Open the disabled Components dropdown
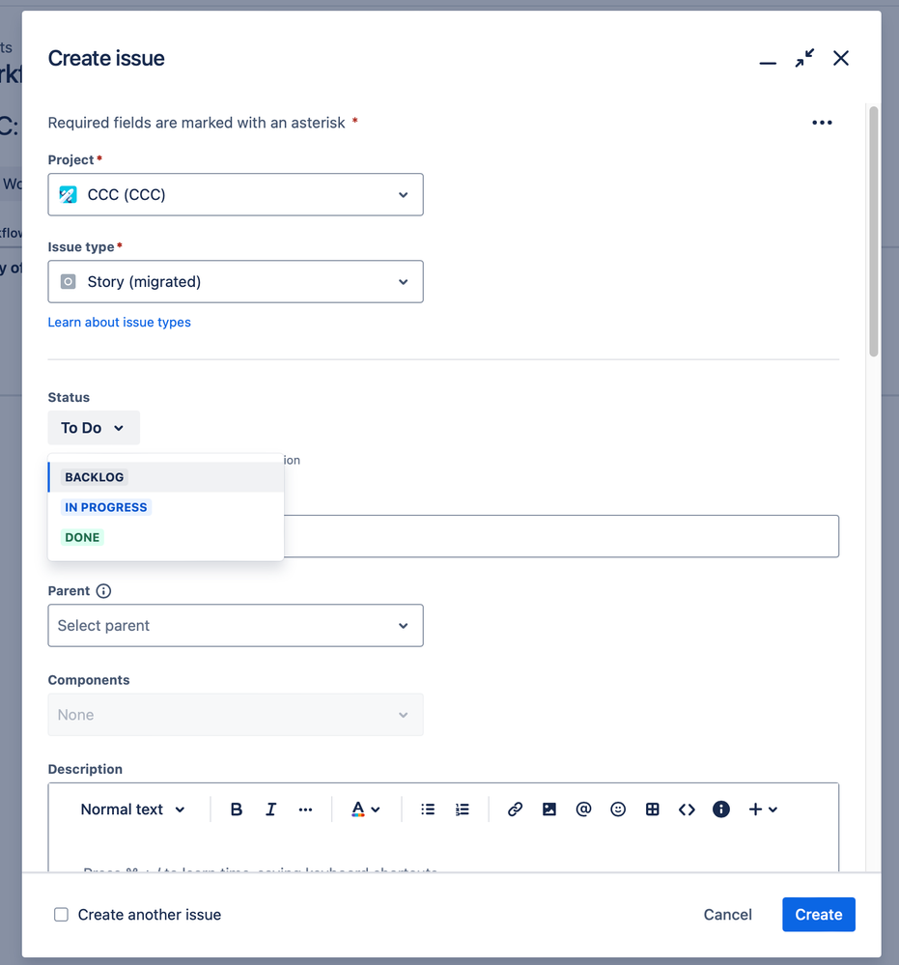 (236, 715)
